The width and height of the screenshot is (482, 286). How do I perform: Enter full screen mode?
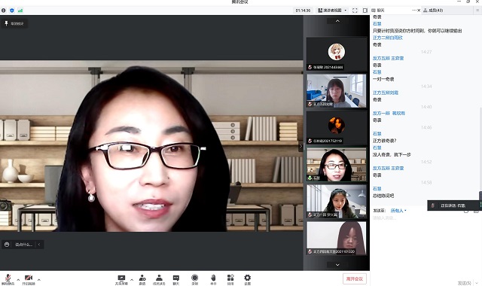[x=355, y=11]
